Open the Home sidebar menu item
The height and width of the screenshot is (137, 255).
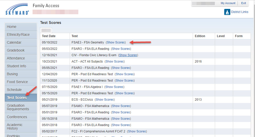[x=12, y=27]
